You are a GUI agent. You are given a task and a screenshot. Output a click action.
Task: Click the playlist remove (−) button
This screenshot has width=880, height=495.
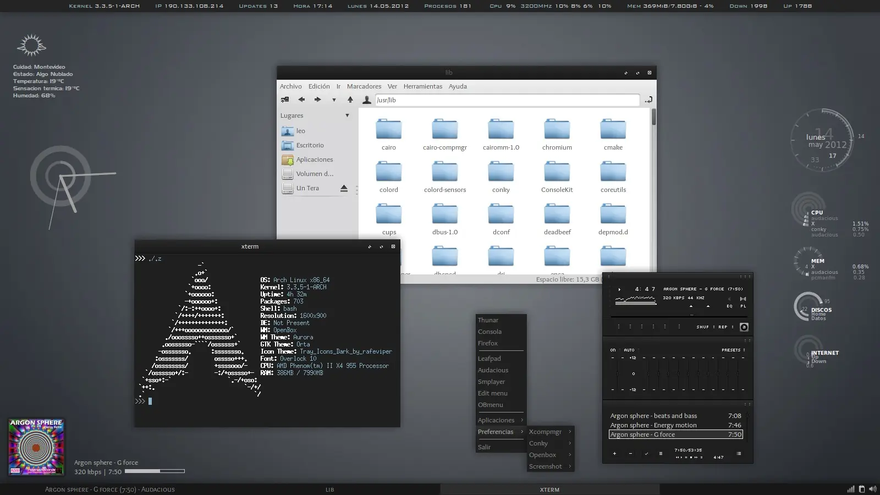[630, 454]
